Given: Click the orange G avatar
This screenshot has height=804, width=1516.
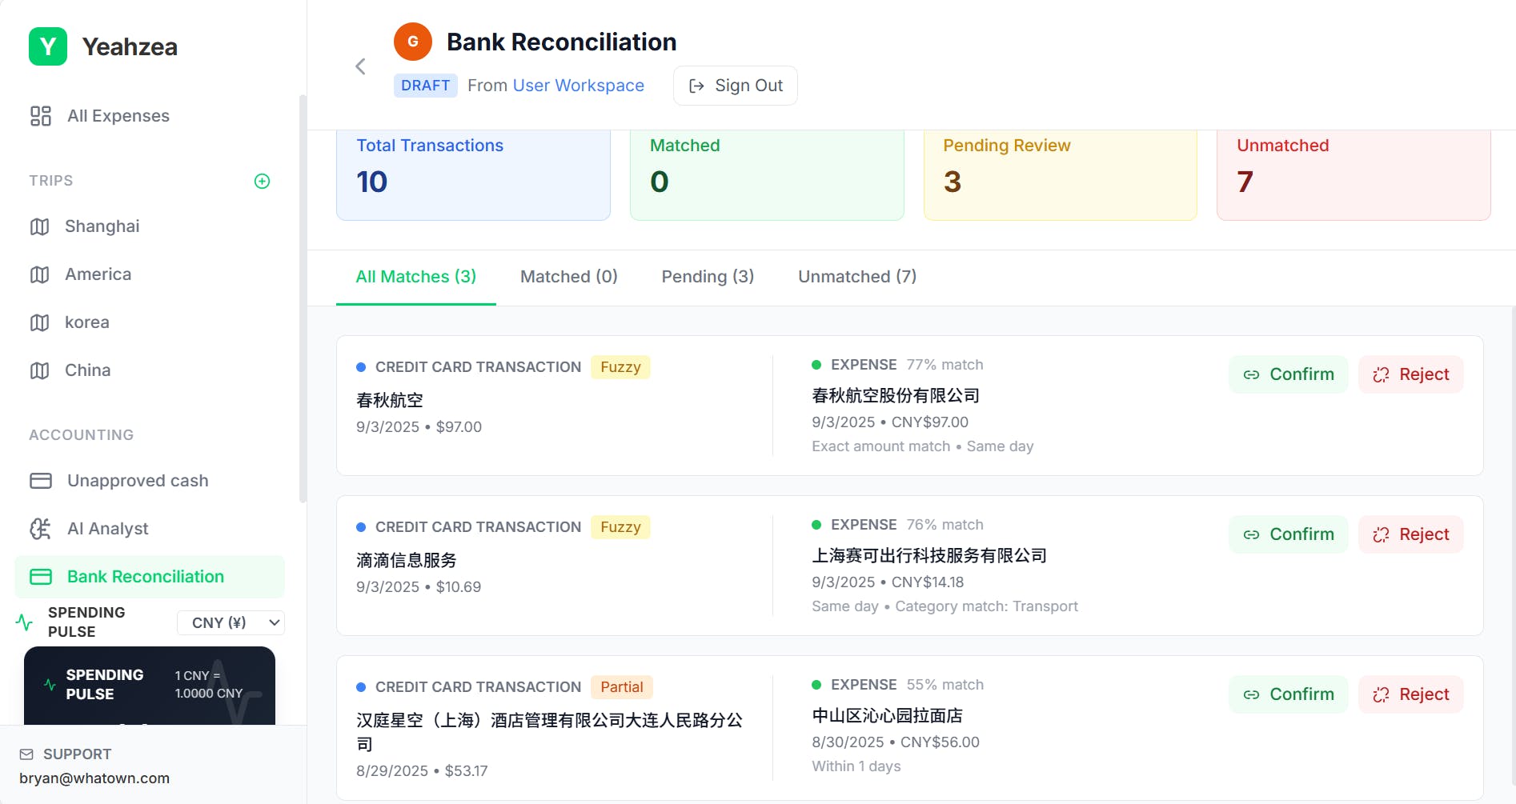Looking at the screenshot, I should [x=413, y=42].
